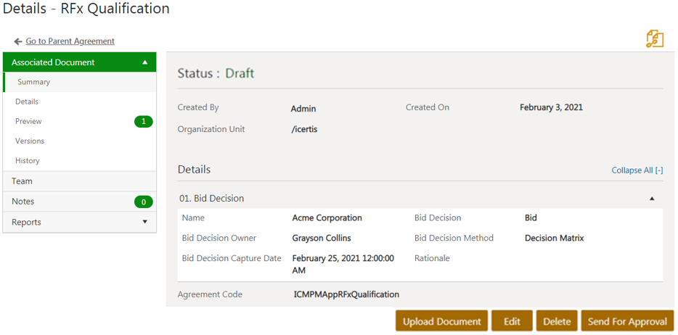The image size is (678, 335).
Task: Open the Notes section
Action: pyautogui.click(x=23, y=202)
